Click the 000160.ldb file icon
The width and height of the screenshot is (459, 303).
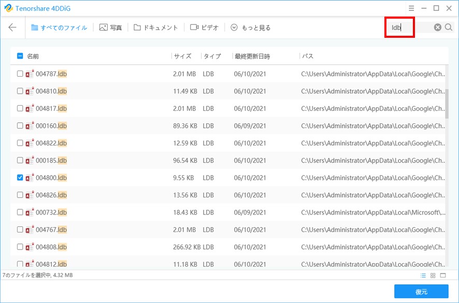30,125
